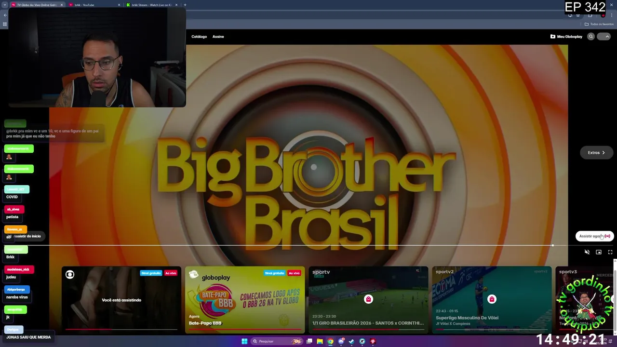The height and width of the screenshot is (347, 617).
Task: Click the lock icon on the sportv card
Action: click(368, 299)
